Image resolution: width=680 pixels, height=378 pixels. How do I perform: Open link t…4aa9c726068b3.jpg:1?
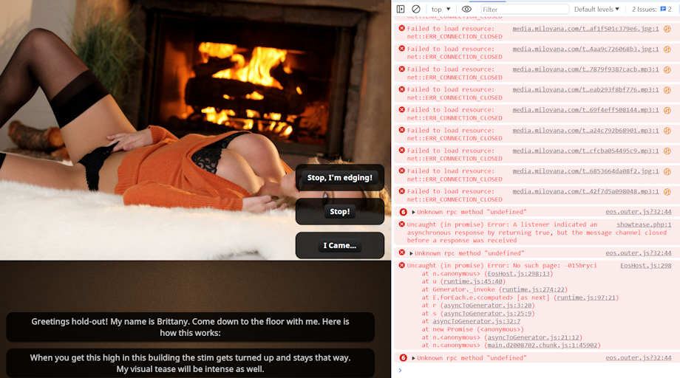pyautogui.click(x=585, y=49)
